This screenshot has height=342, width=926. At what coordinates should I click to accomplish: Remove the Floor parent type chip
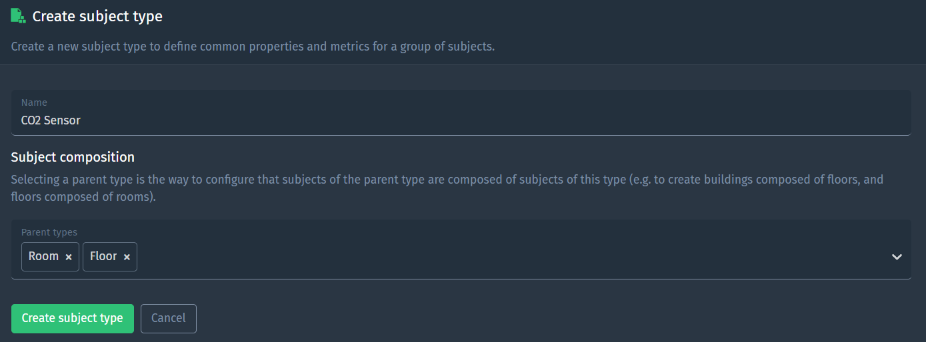pos(127,257)
